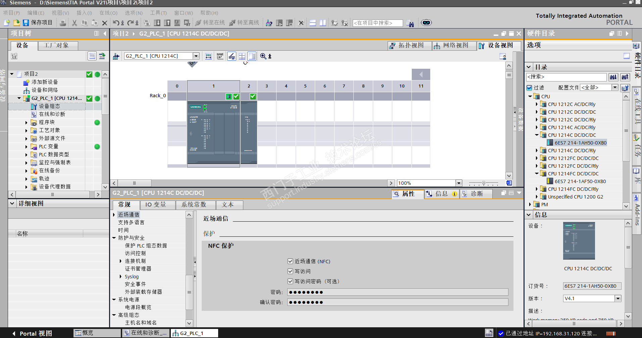Open the device selector dropdown G2_PLC_1

coord(196,56)
